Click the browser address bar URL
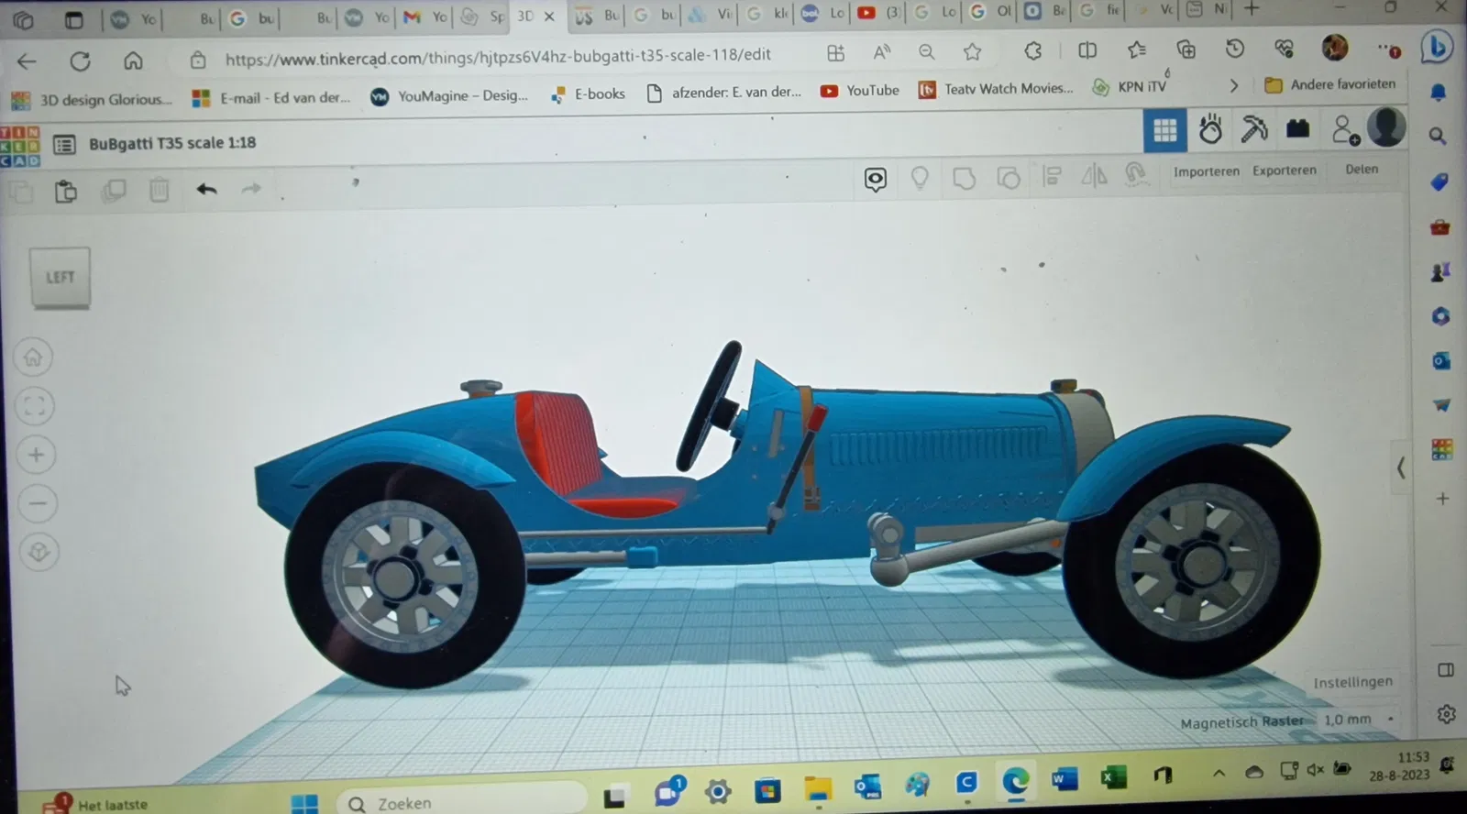The image size is (1467, 814). click(498, 56)
